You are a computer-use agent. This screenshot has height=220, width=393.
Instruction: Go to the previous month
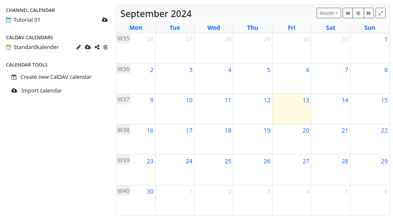[348, 13]
